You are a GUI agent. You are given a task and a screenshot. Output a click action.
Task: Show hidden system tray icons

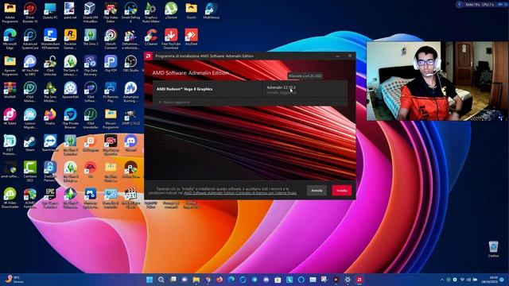(x=442, y=280)
